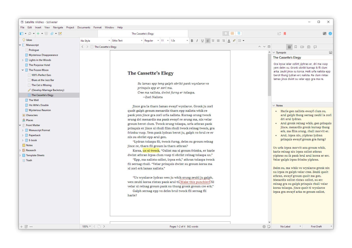Toggle italic formatting in the format bar
352x248 pixels.
197,40
